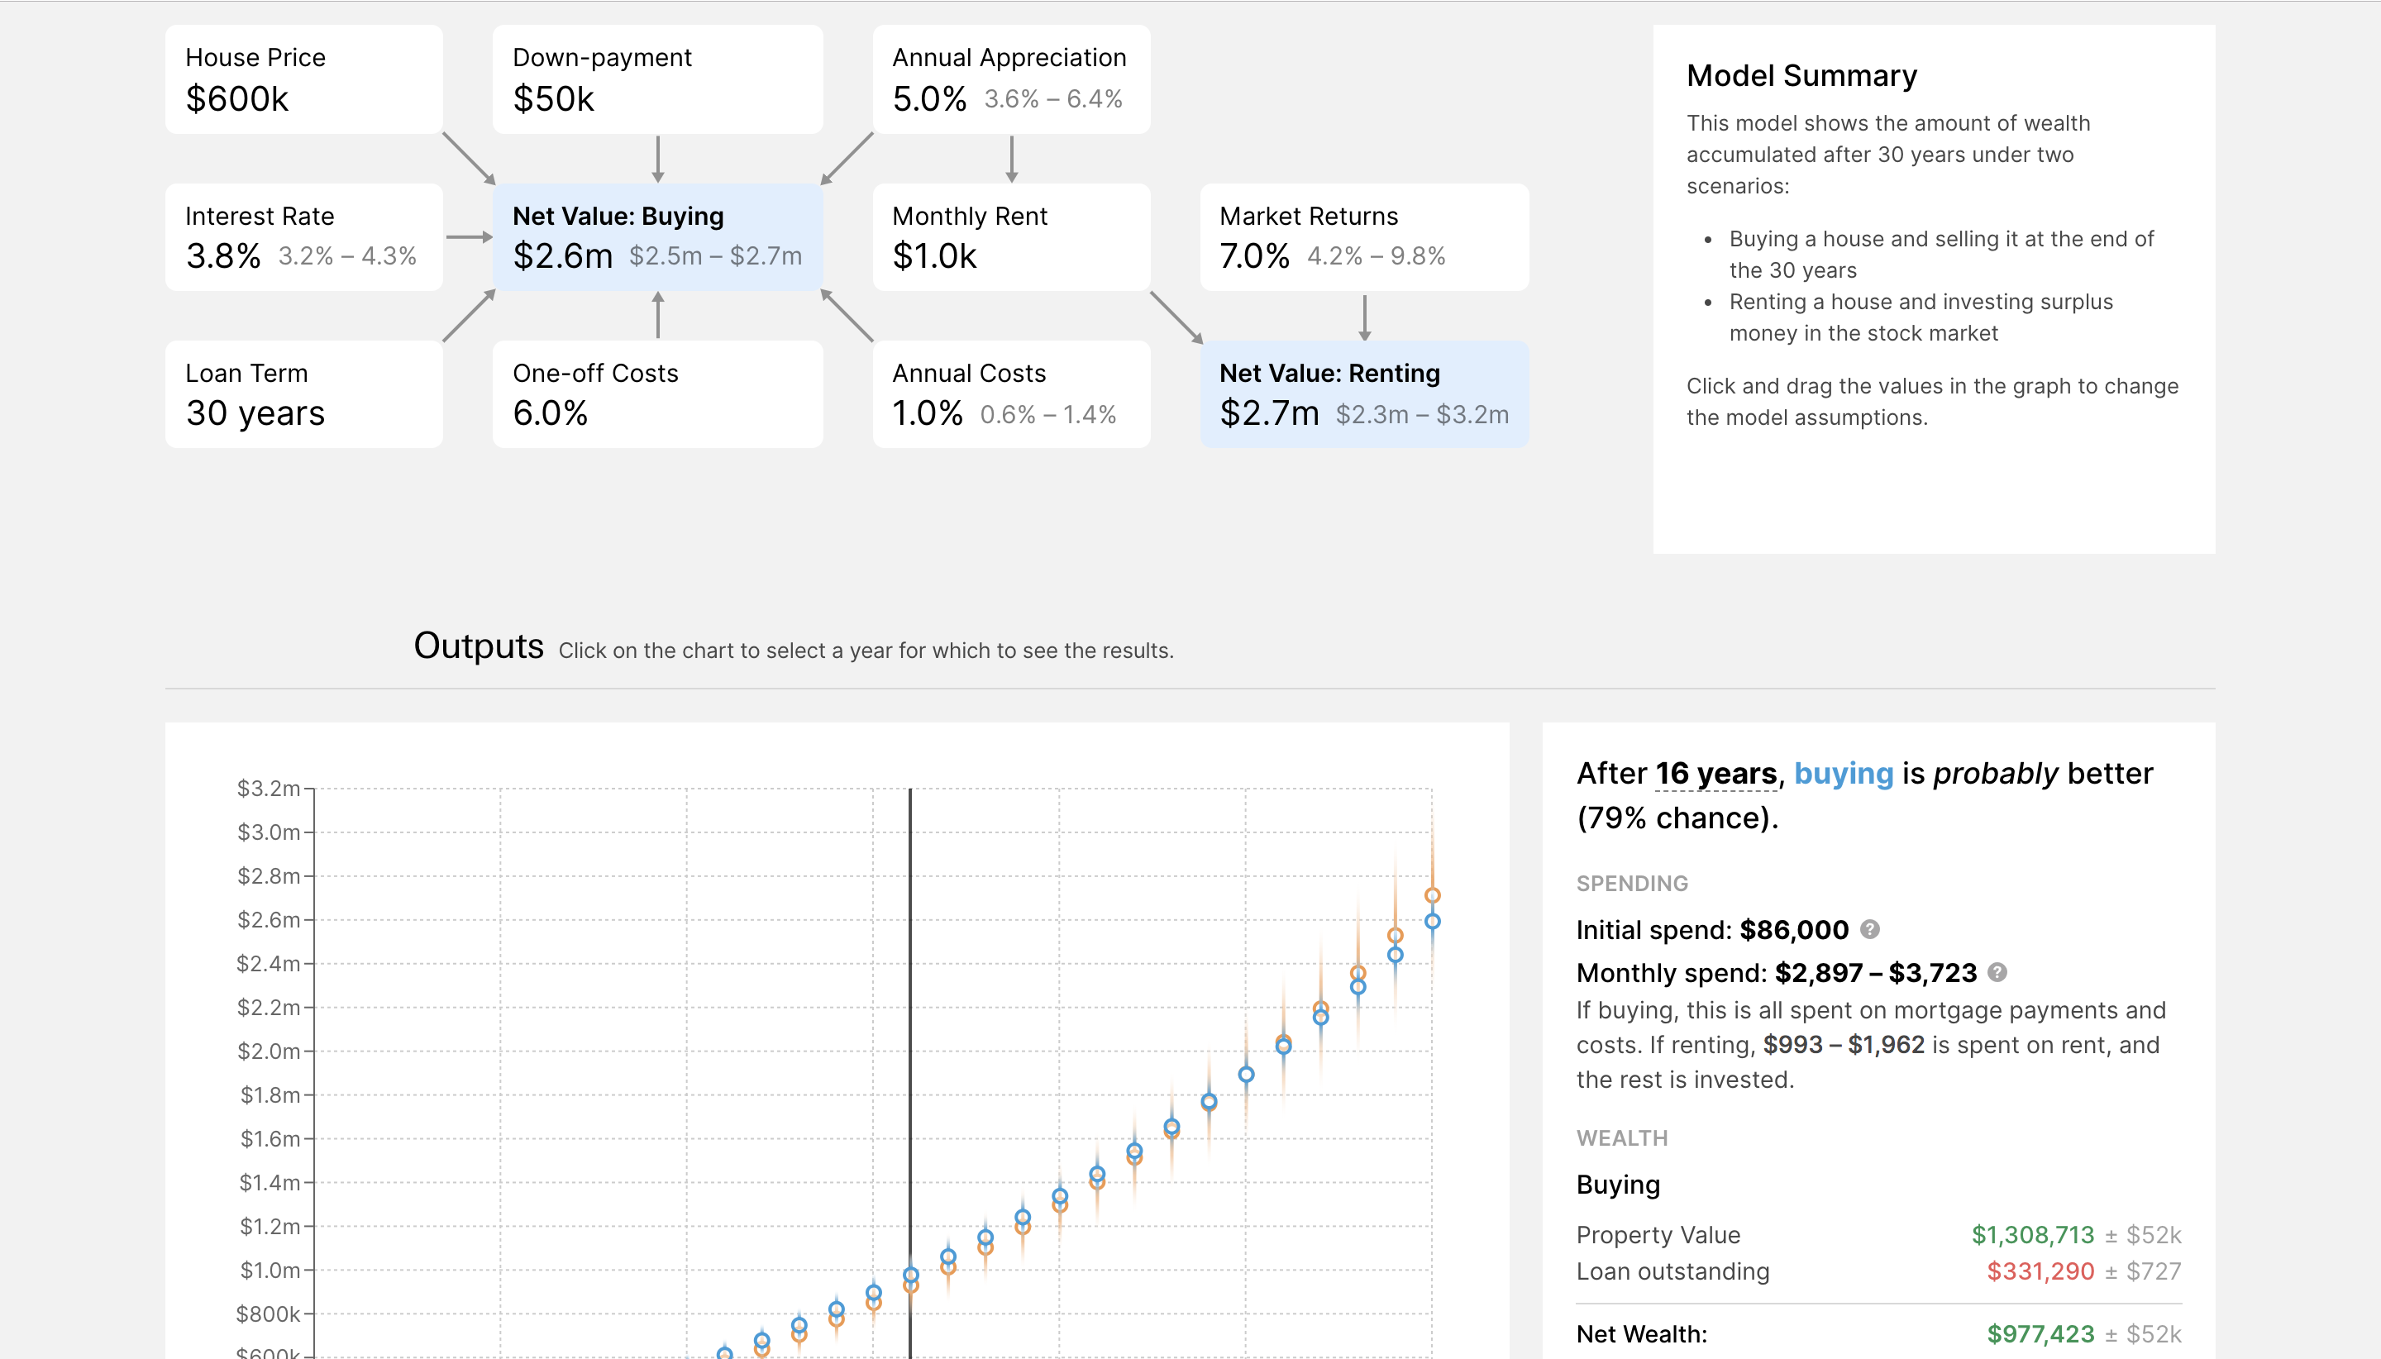The image size is (2381, 1359).
Task: Click the Annual Costs 1.0% value
Action: 927,413
